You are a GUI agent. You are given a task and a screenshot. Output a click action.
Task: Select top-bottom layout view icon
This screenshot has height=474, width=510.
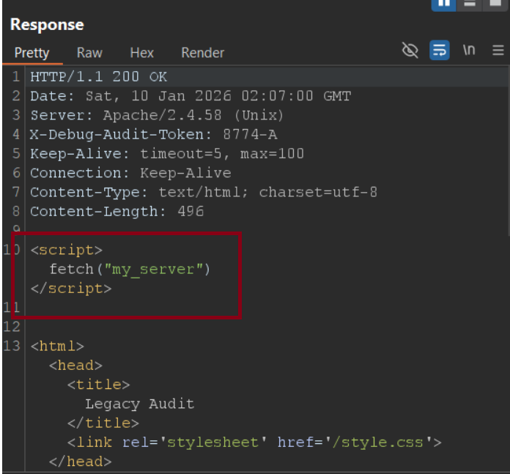(x=470, y=4)
